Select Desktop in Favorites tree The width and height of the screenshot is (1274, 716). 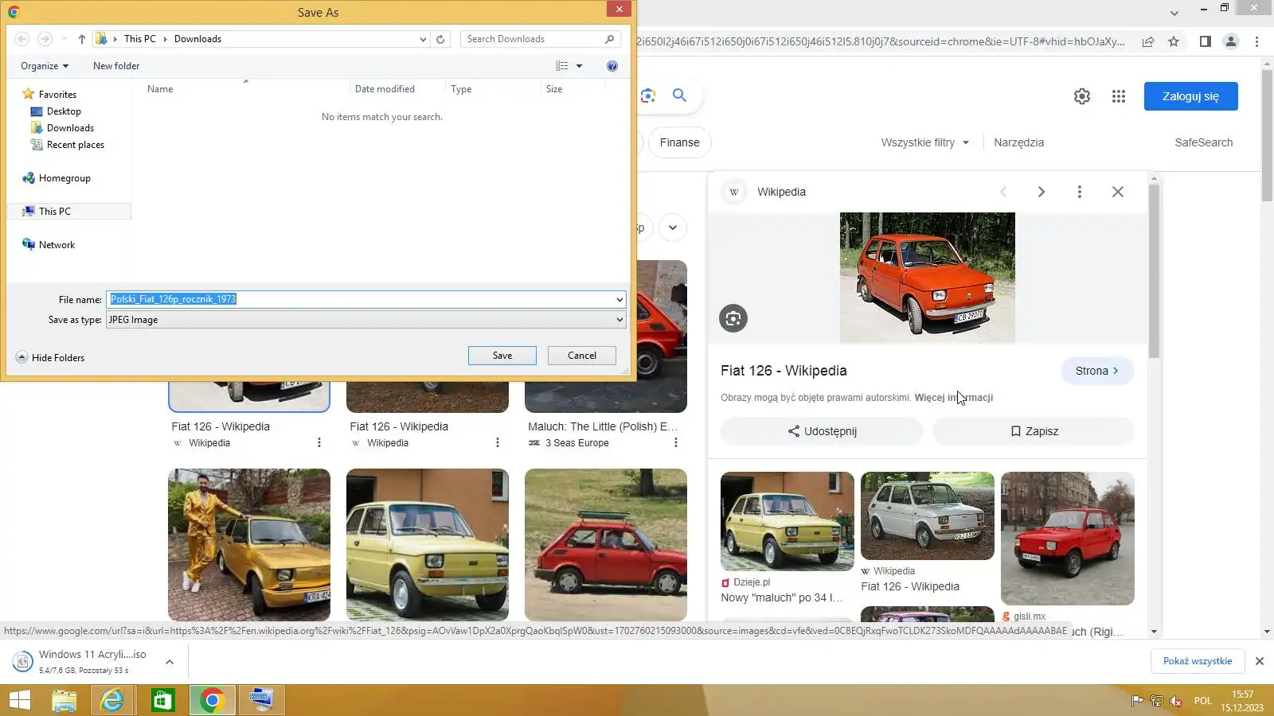click(x=64, y=111)
